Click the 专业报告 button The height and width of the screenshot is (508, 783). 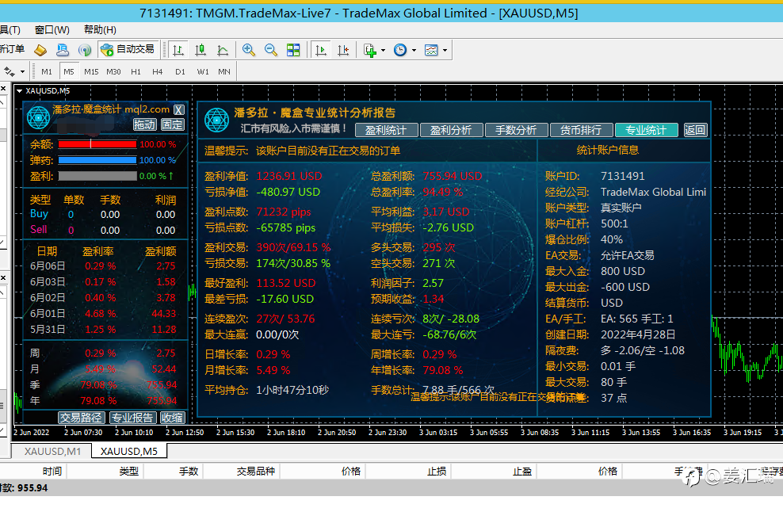click(132, 418)
